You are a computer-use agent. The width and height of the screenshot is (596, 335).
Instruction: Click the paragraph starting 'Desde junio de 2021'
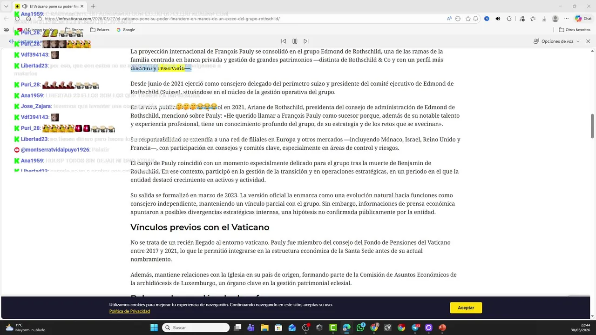point(292,88)
